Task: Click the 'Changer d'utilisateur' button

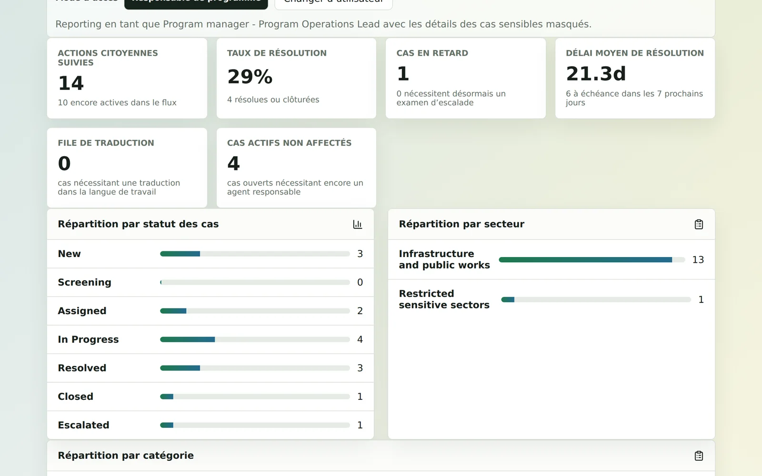Action: 333,2
